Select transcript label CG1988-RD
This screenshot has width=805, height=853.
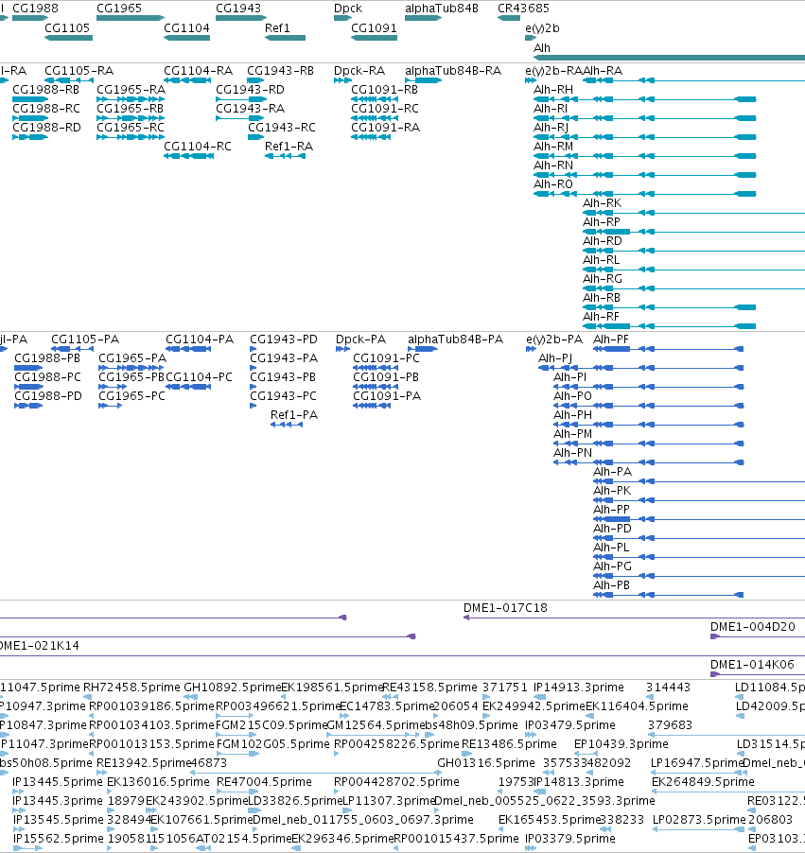coord(46,128)
